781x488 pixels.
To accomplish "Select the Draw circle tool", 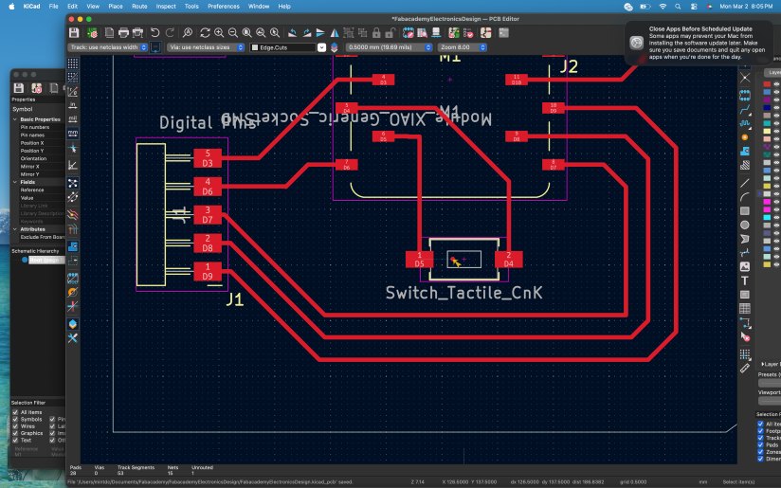I will point(745,225).
